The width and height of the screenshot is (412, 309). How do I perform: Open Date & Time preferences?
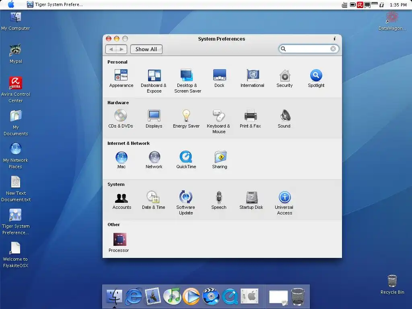pos(154,200)
